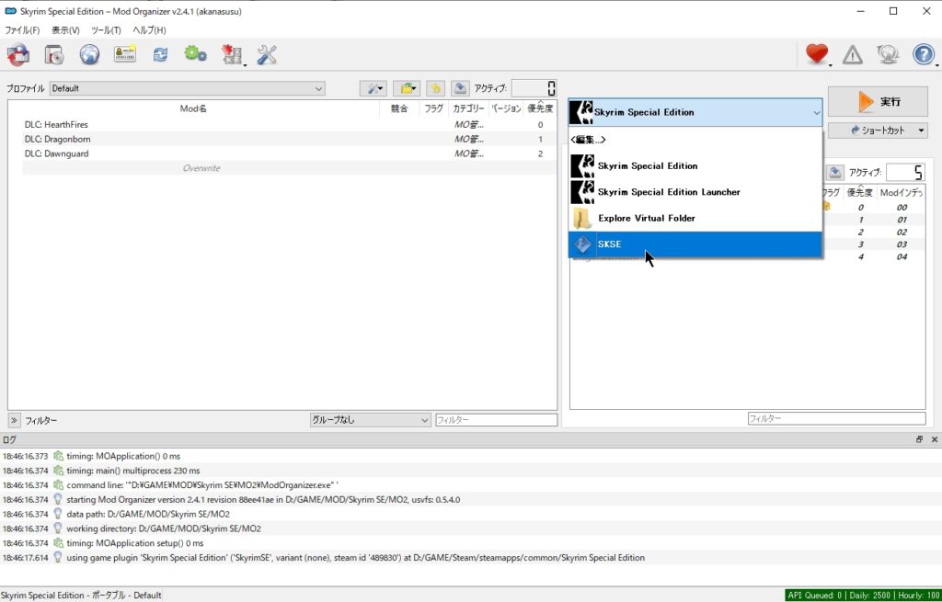Open the disc-and-box instance manager icon
Image resolution: width=942 pixels, height=602 pixels.
tap(54, 55)
